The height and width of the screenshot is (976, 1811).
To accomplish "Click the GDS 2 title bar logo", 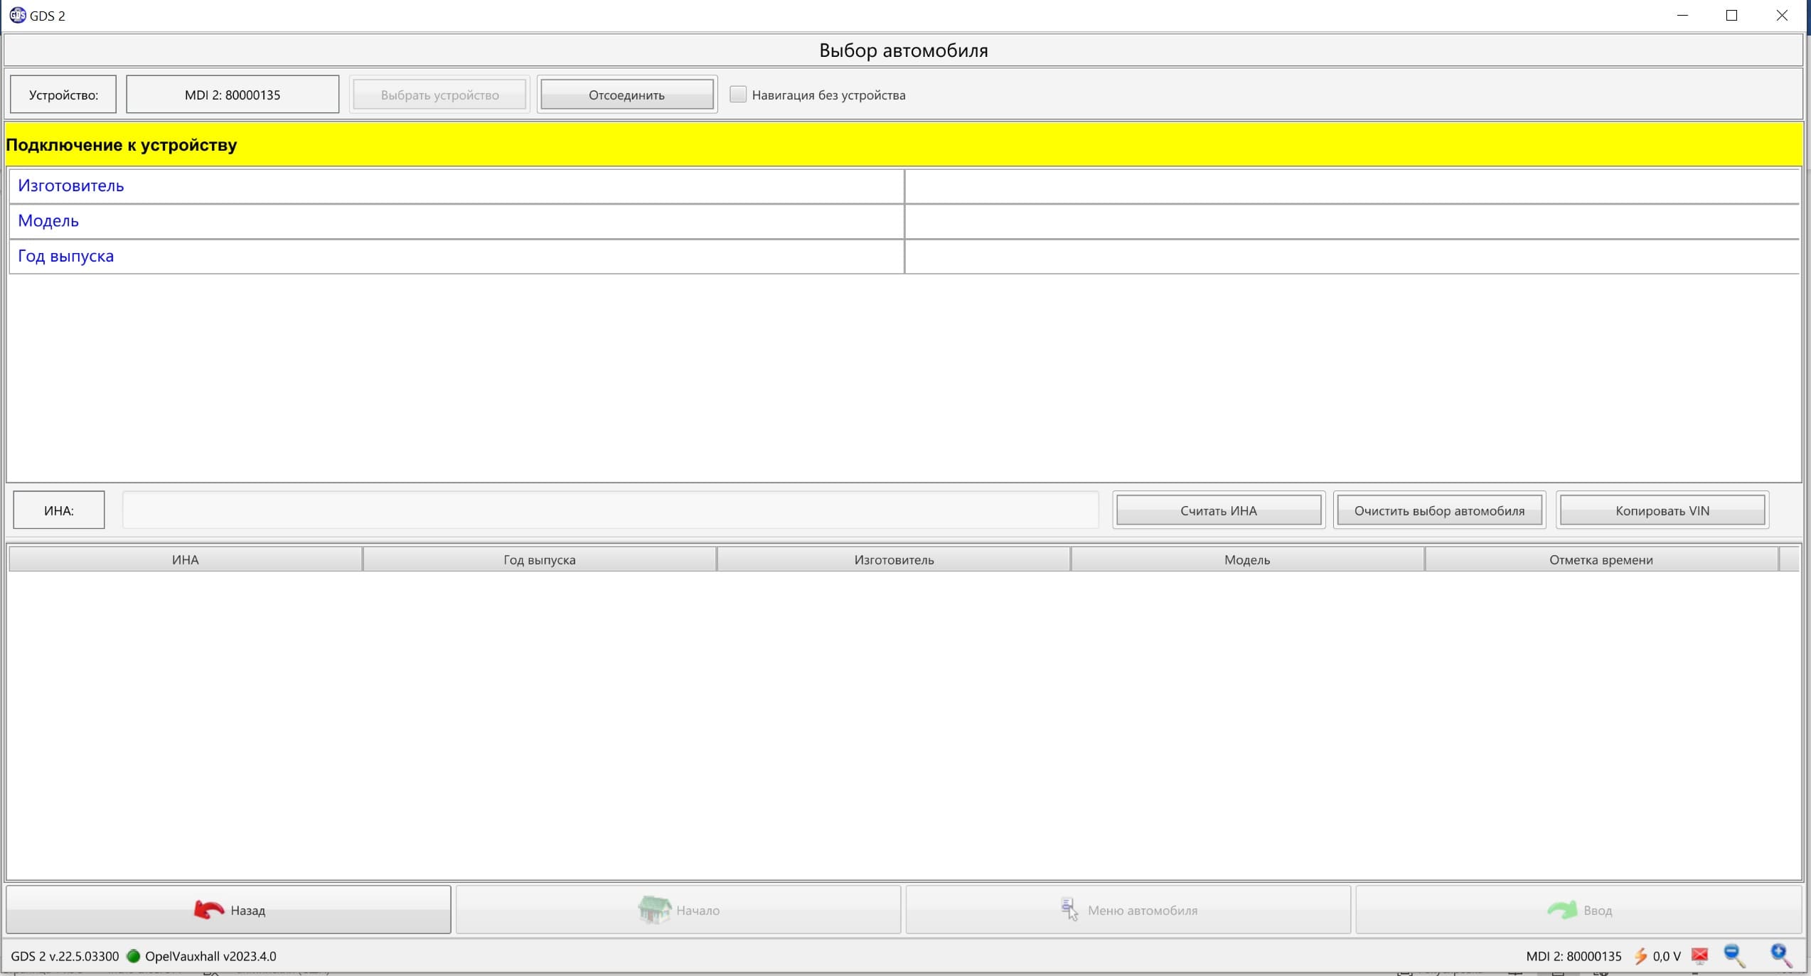I will tap(17, 15).
